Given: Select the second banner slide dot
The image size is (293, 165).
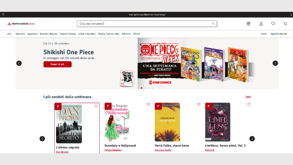Looking at the screenshot, I should [x=145, y=88].
